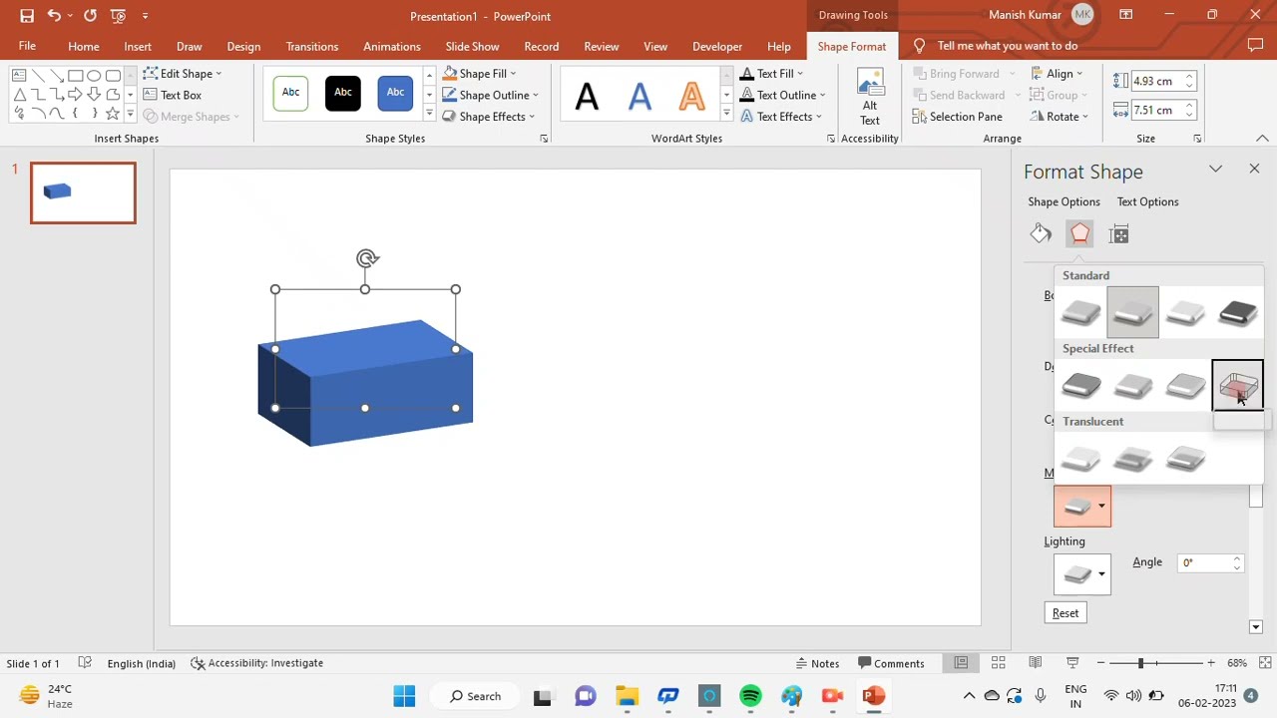
Task: Apply the orange outlined A WordArt style
Action: (x=691, y=97)
